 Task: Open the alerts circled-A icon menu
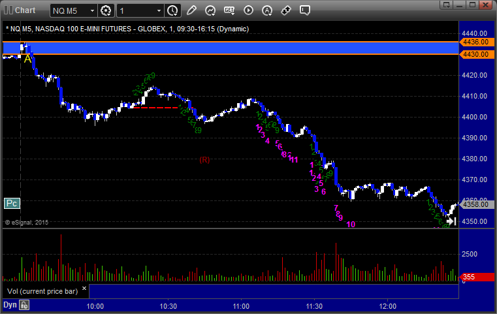click(267, 10)
